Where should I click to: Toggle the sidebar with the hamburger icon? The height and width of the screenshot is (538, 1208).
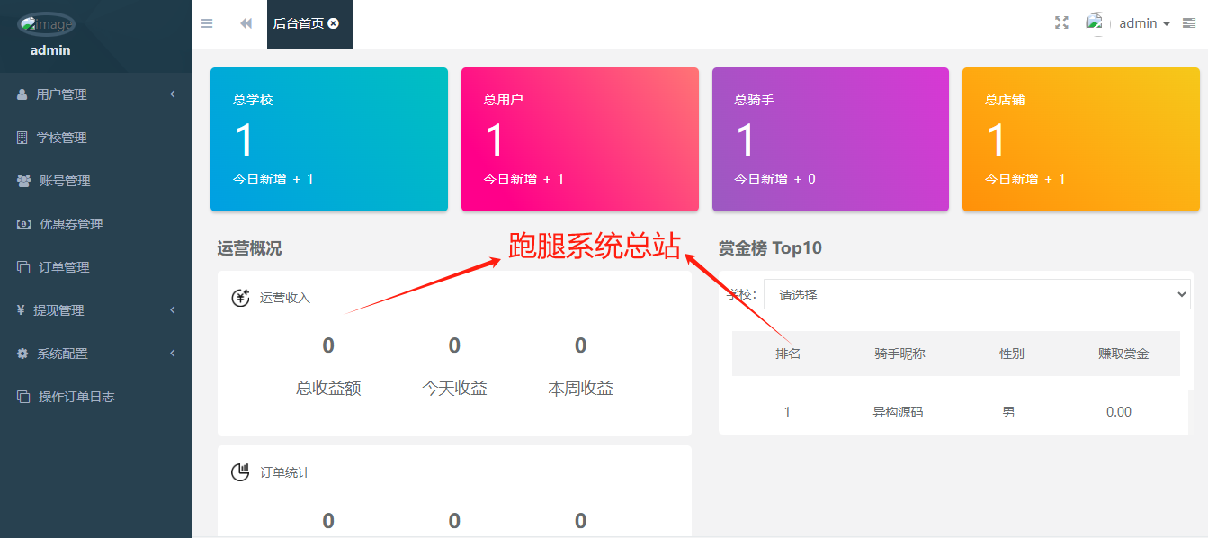point(206,23)
